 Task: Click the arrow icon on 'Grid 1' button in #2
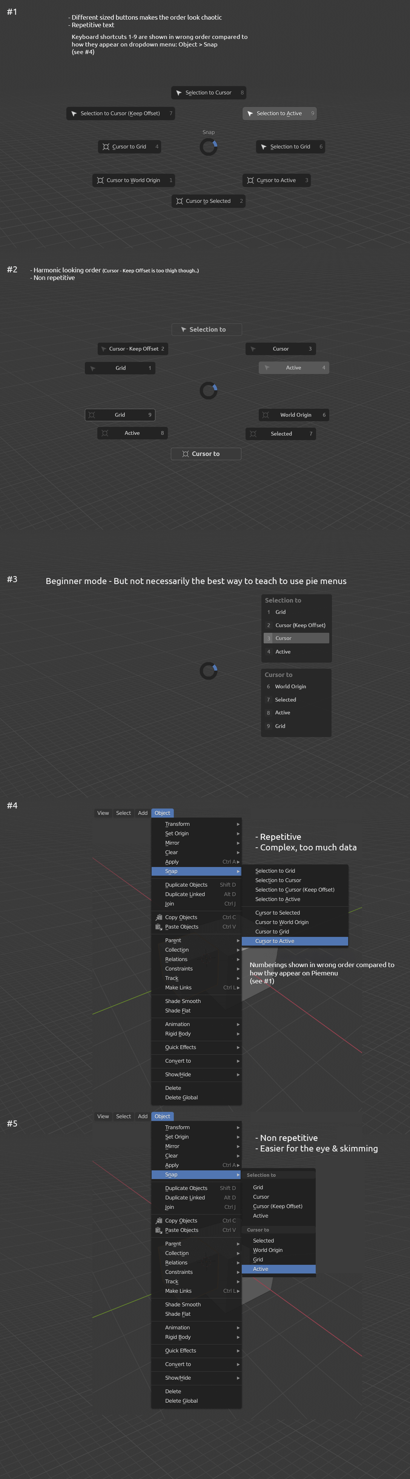tap(93, 368)
